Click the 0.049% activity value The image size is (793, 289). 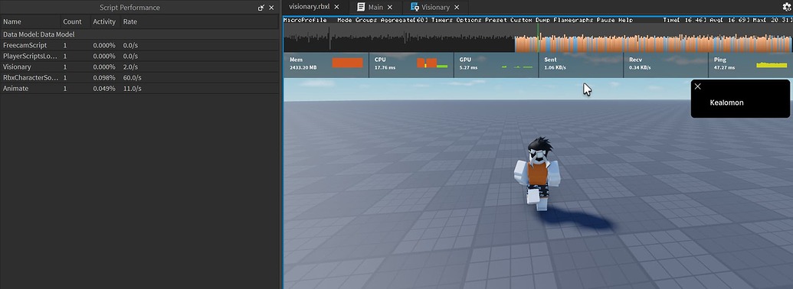pos(104,88)
